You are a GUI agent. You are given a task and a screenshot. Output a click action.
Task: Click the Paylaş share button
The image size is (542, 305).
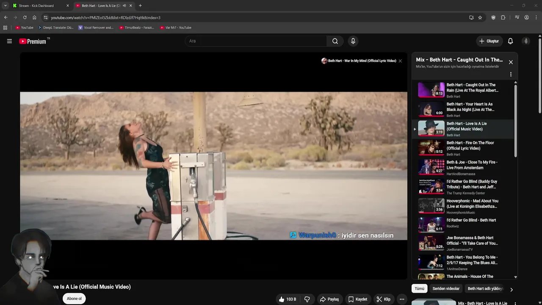[x=329, y=299]
